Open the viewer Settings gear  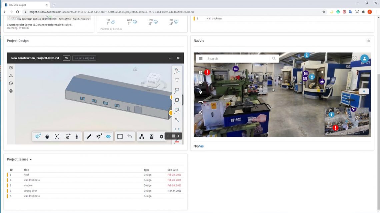click(x=161, y=136)
